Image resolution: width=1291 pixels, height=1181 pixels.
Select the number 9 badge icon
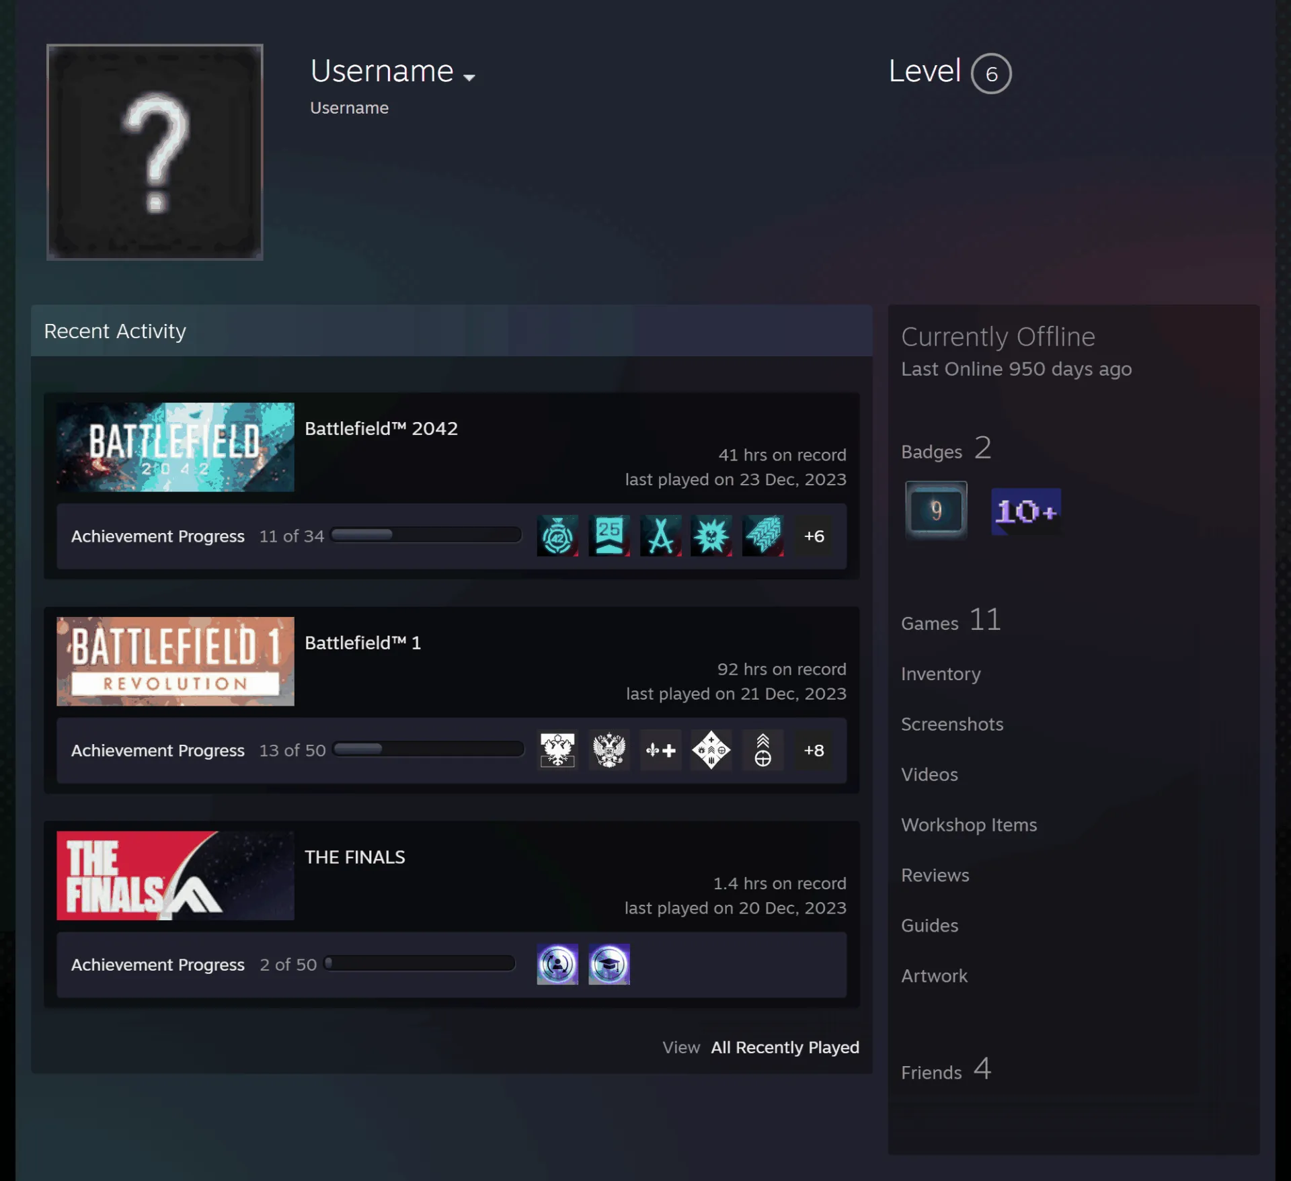point(936,510)
